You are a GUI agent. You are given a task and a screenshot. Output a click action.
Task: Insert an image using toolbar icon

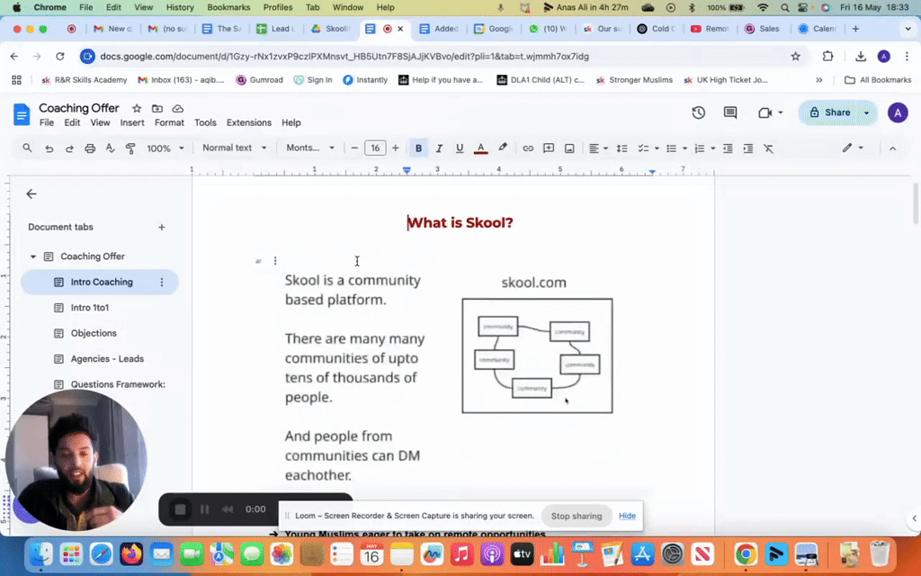point(569,148)
